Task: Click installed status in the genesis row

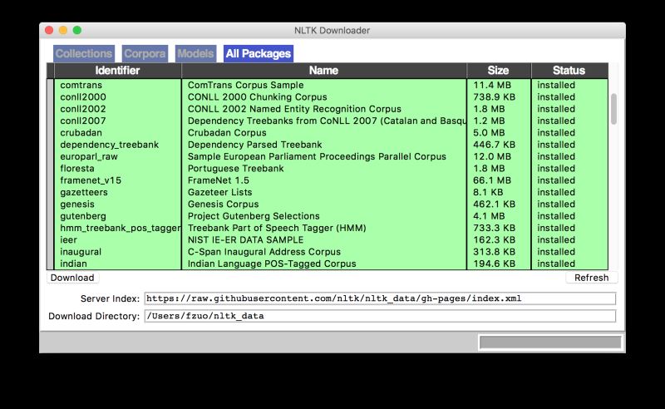Action: point(556,204)
